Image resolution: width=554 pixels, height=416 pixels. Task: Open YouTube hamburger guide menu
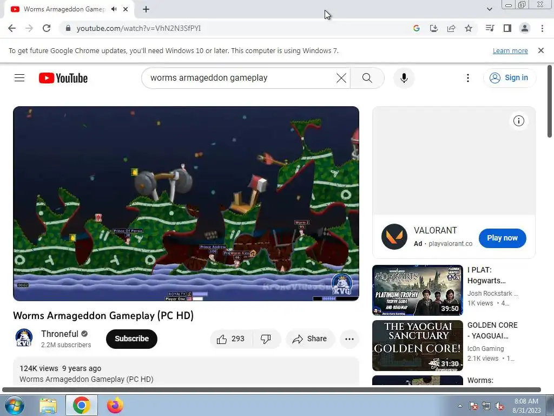tap(19, 78)
